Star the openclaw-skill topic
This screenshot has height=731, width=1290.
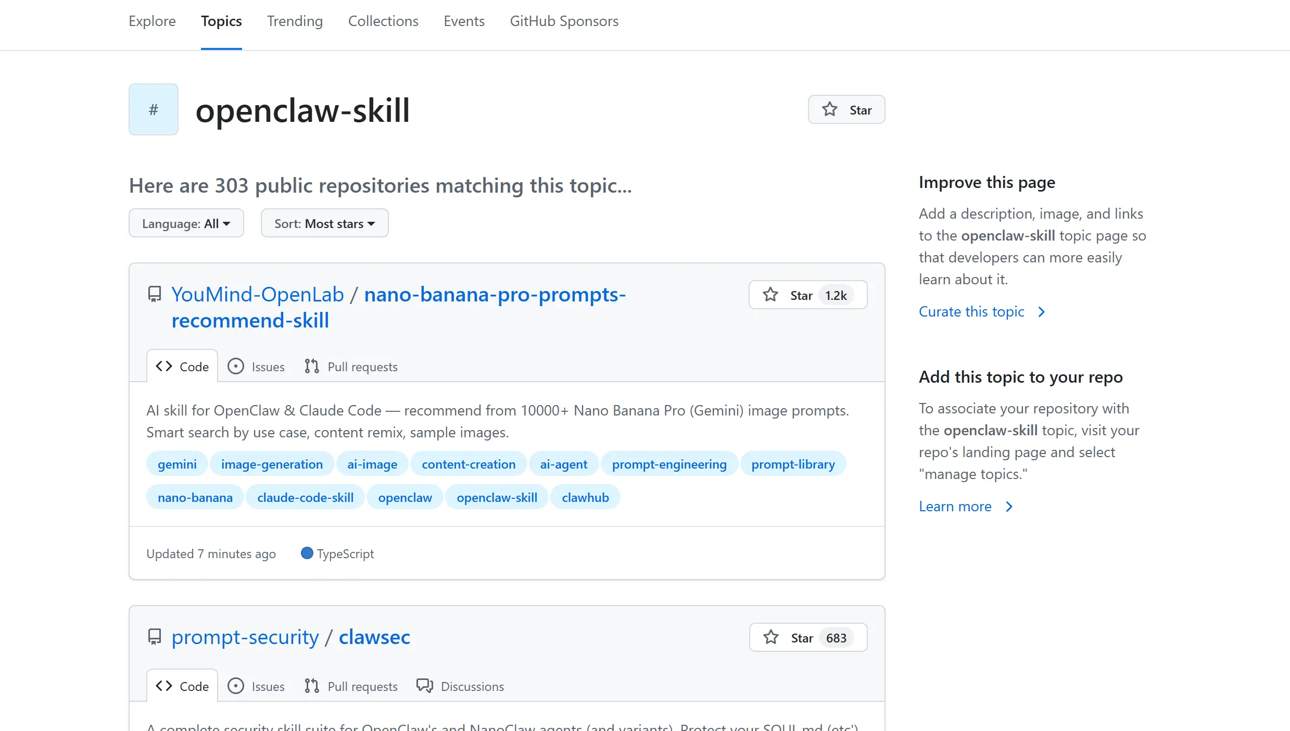(846, 110)
